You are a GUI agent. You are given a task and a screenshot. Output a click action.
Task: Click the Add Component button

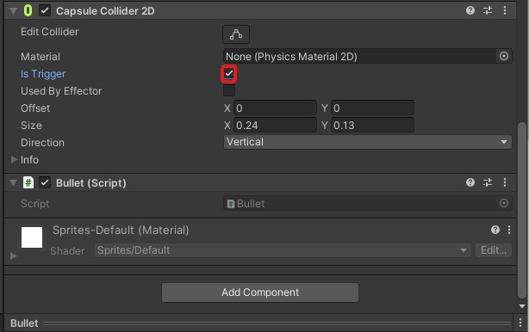pos(260,292)
